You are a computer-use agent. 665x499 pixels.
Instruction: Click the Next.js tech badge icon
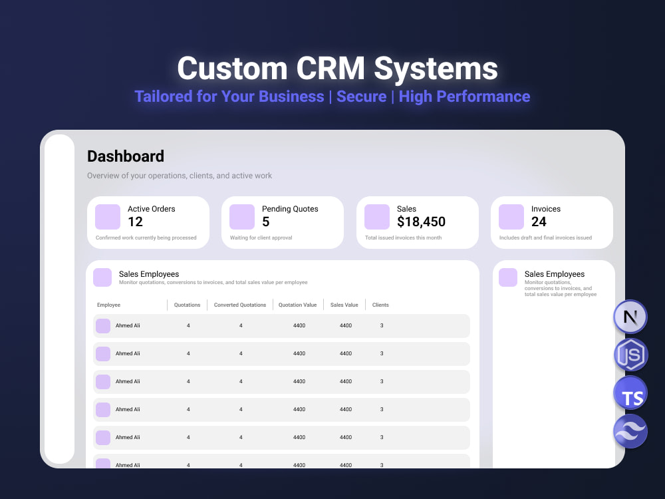coord(630,317)
